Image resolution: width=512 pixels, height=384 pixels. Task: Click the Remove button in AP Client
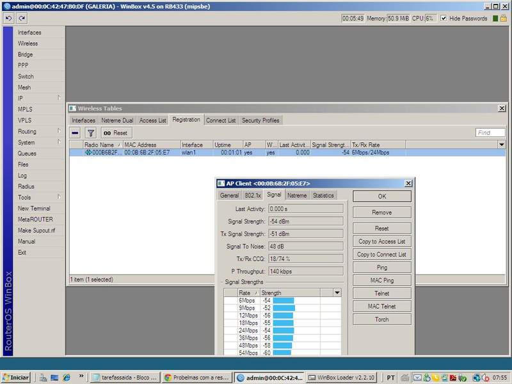(381, 212)
